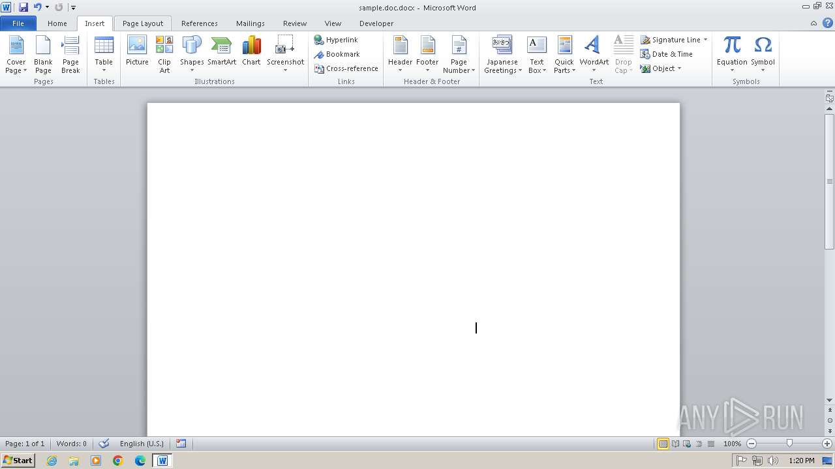Minimize the ribbon with the caret
The image size is (835, 469).
coord(813,23)
